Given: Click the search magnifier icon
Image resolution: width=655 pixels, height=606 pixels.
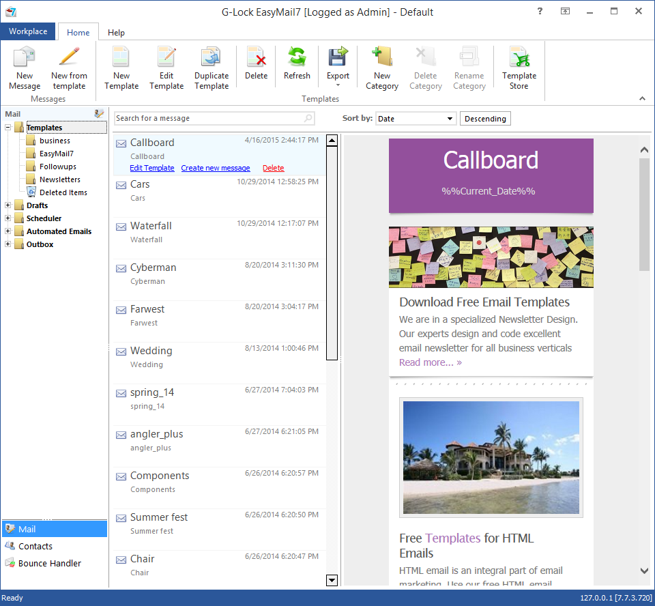Looking at the screenshot, I should [x=308, y=118].
